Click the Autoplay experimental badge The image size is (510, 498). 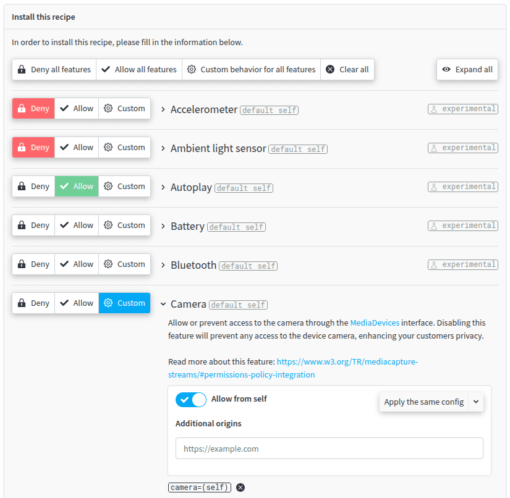tap(463, 187)
